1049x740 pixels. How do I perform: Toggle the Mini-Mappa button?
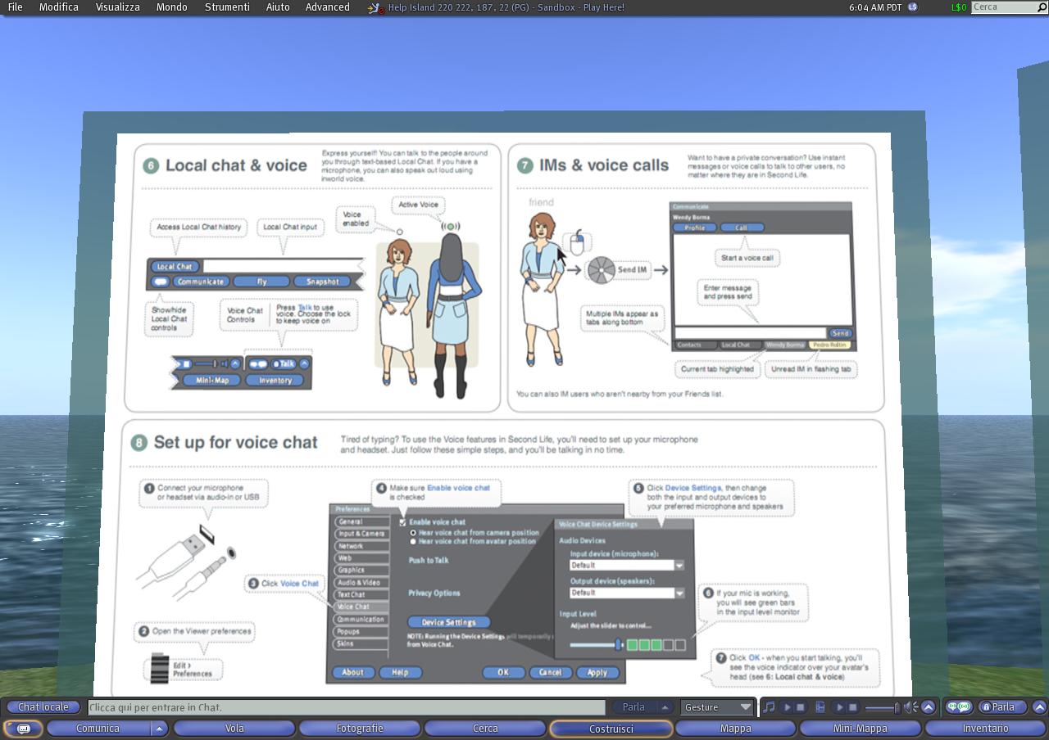pyautogui.click(x=861, y=729)
